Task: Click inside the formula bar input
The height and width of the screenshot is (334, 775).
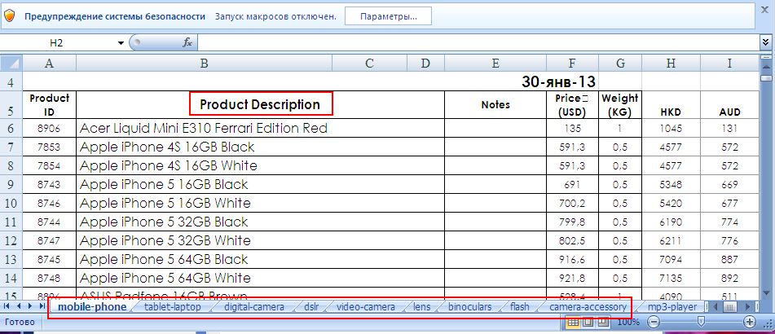Action: (478, 43)
